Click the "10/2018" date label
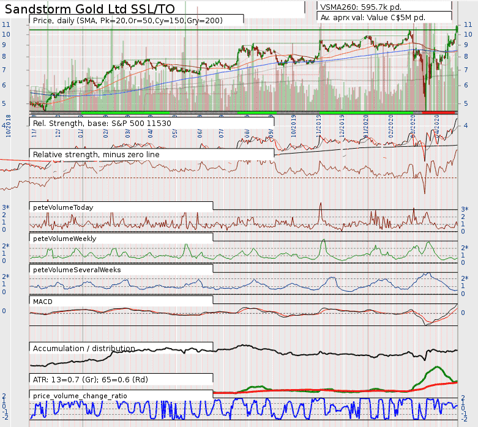 tap(8, 126)
